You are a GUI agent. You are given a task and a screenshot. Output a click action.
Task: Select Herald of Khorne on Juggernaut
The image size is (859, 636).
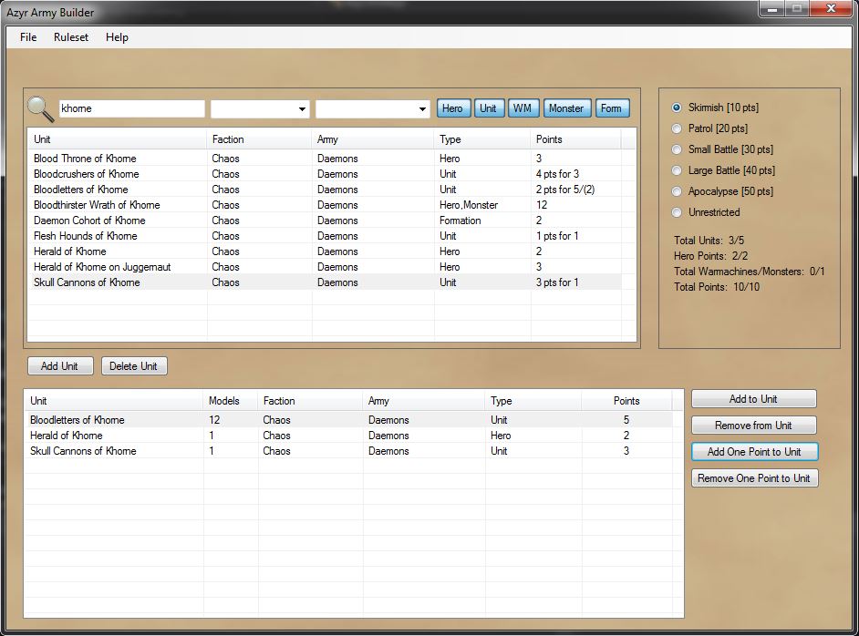click(x=325, y=267)
